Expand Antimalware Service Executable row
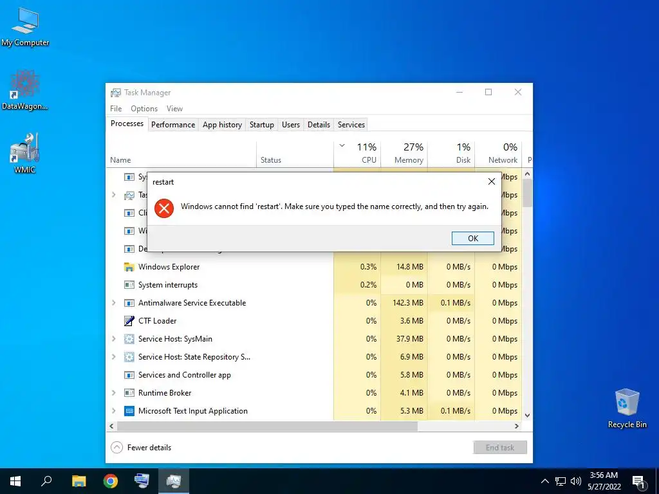Viewport: 659px width, 494px height. 113,303
